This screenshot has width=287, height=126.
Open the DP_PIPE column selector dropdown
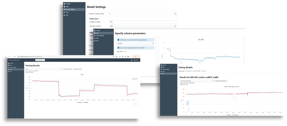coord(135,43)
